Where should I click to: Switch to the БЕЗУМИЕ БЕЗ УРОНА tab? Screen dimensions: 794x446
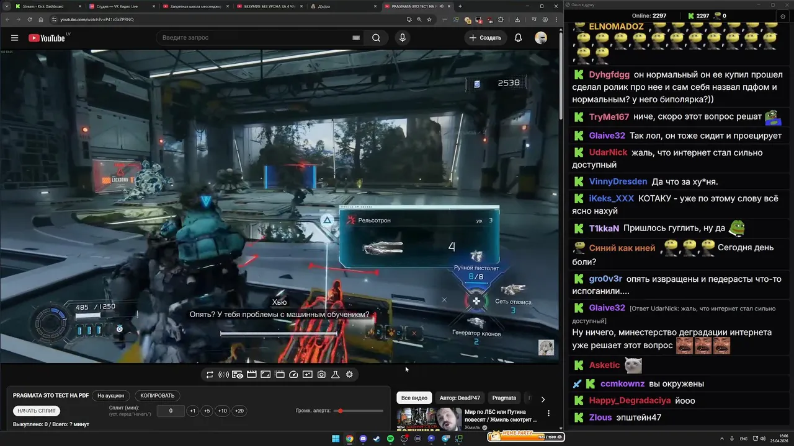tap(269, 6)
